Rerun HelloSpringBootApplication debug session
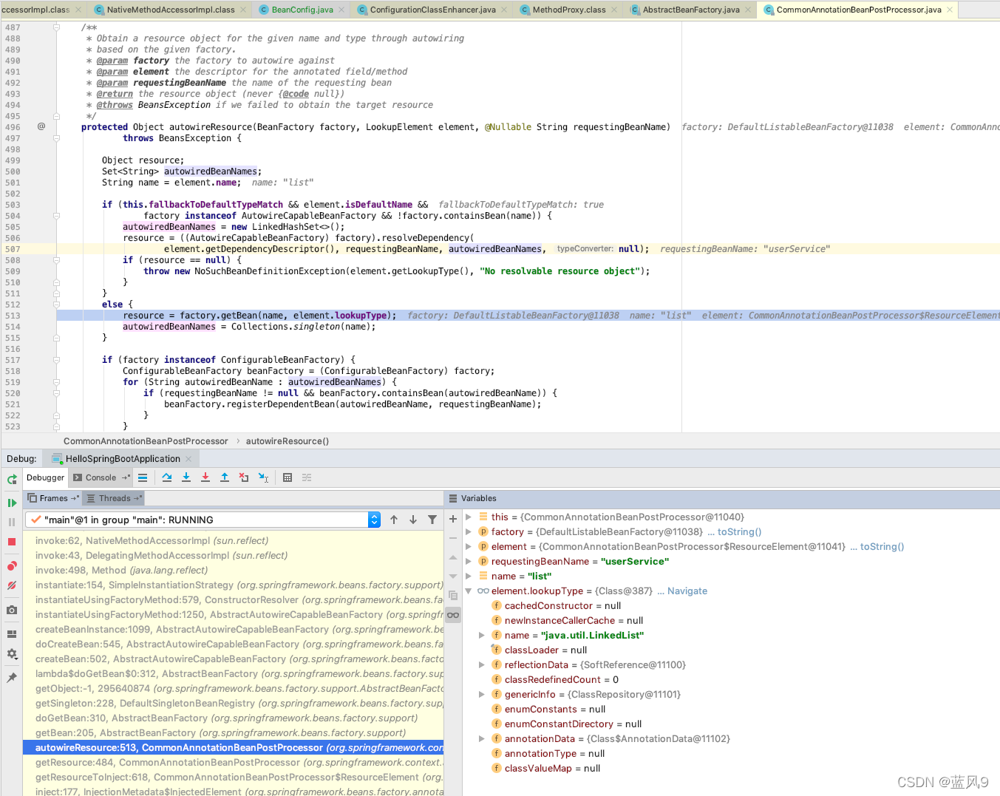 12,479
